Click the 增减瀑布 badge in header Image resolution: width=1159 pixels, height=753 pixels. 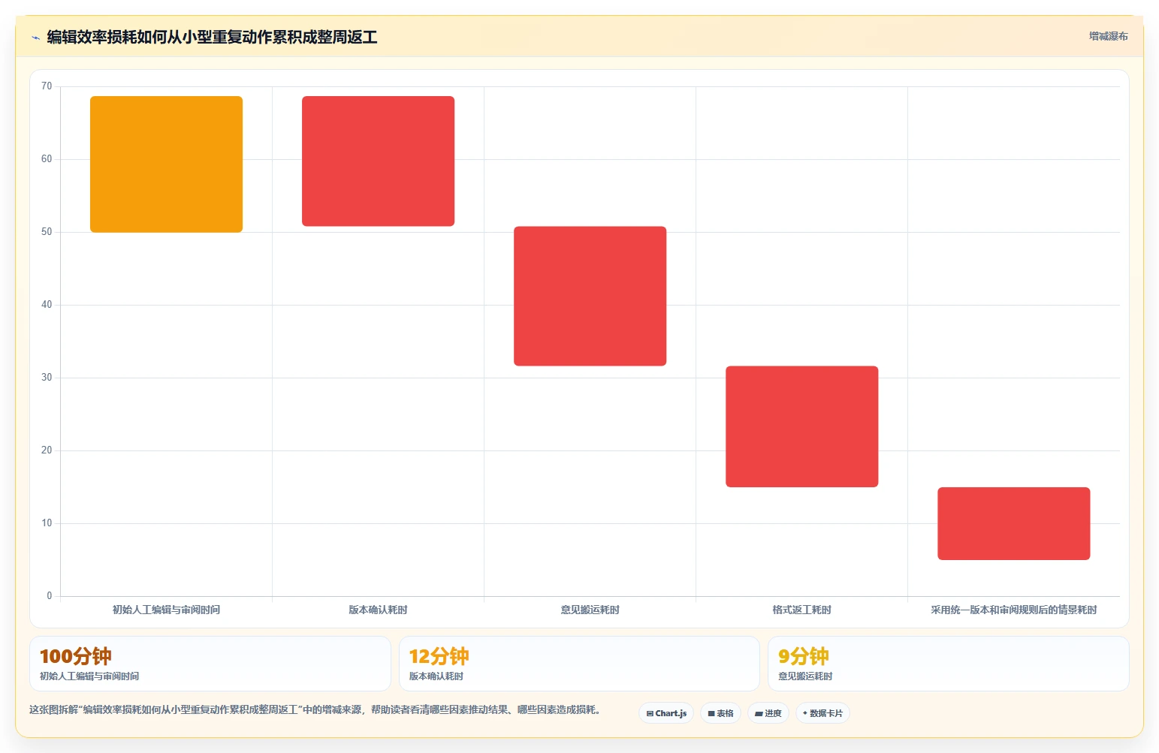tap(1108, 36)
